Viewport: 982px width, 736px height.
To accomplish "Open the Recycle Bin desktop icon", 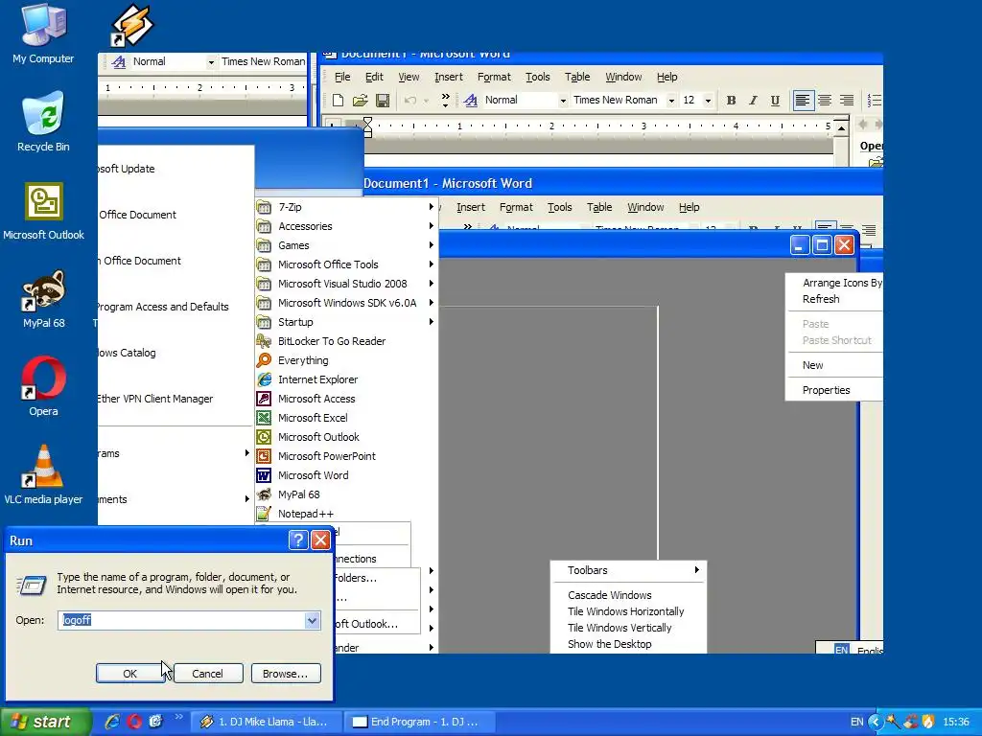I will point(43,122).
